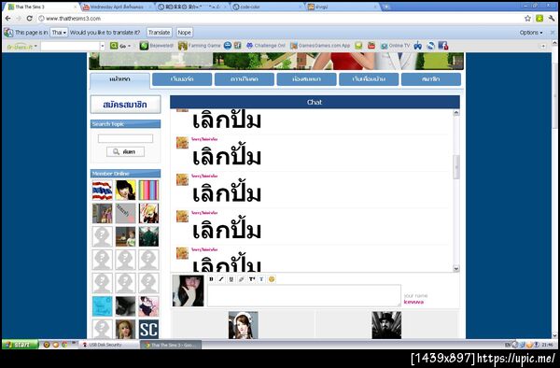Click the สมัครสมาชิก register button

[125, 105]
